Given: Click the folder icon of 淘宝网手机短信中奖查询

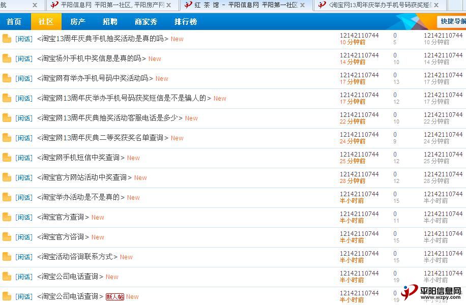Looking at the screenshot, I should (x=7, y=158).
